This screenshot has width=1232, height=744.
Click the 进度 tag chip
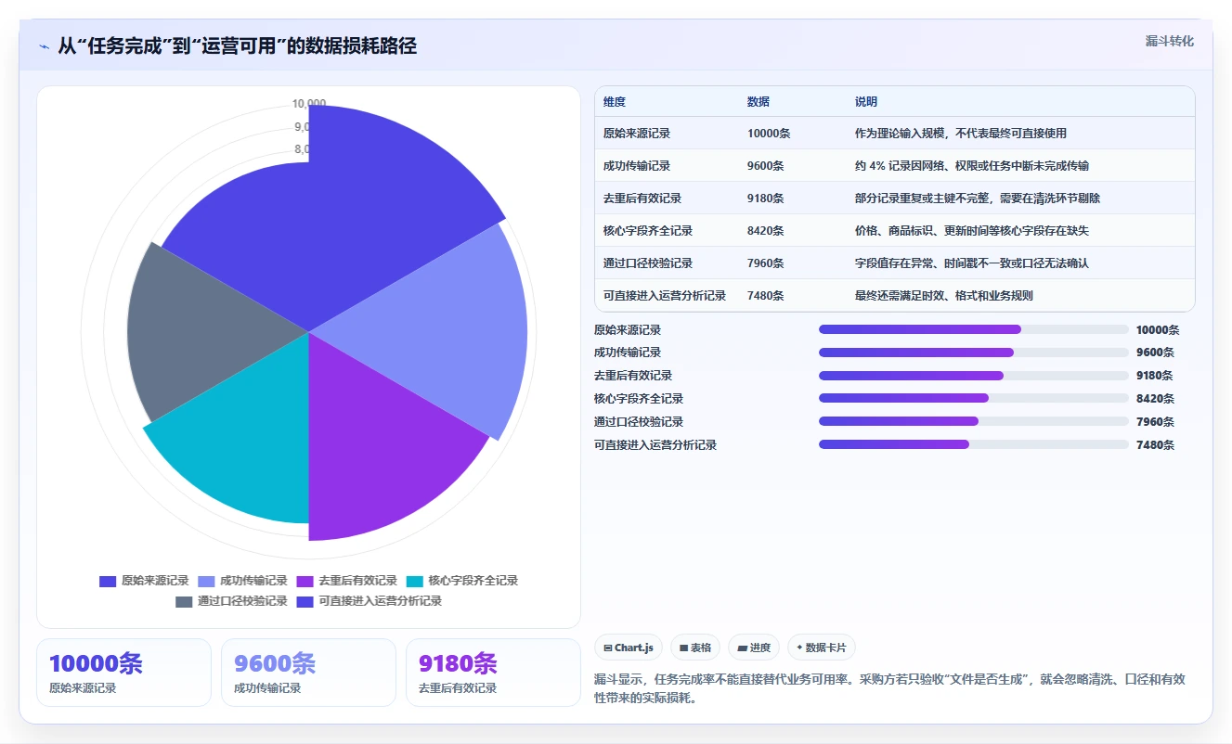click(754, 648)
